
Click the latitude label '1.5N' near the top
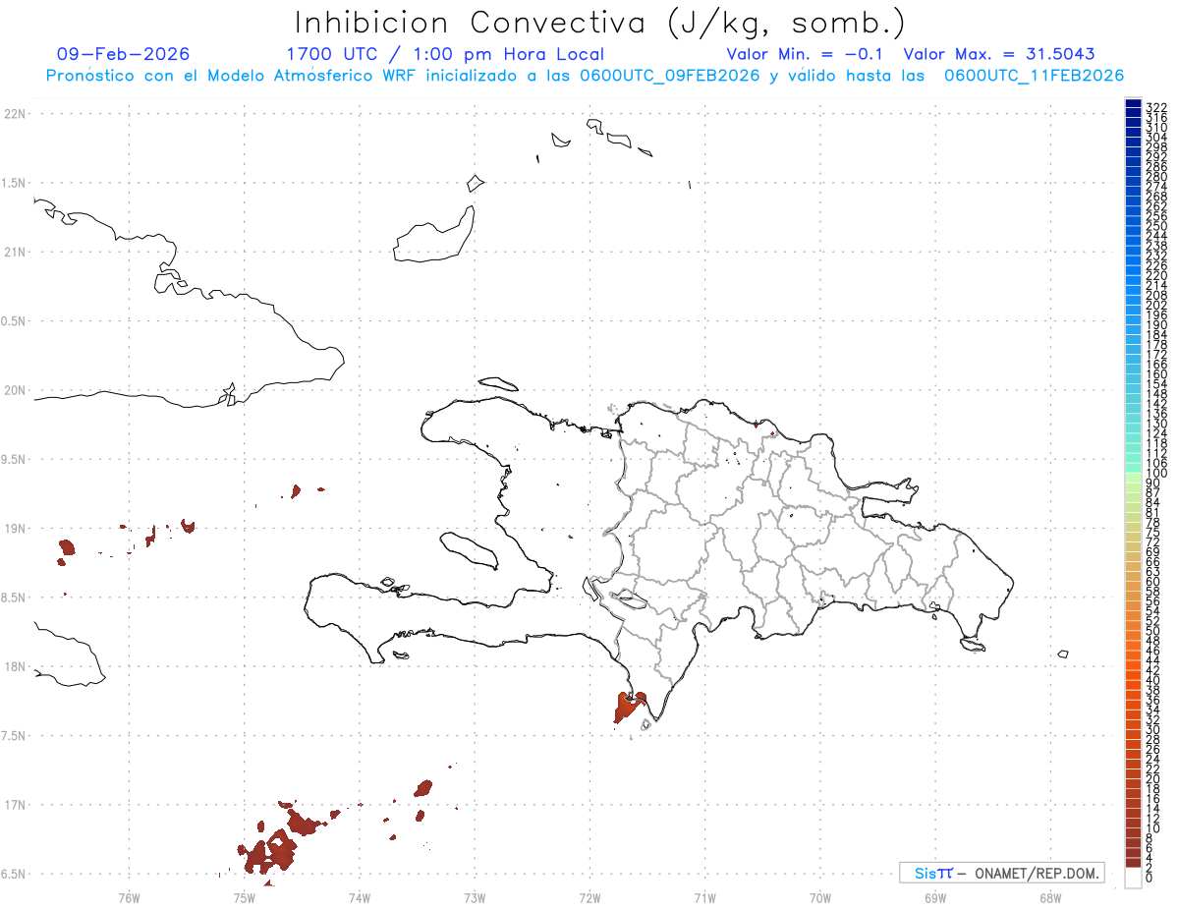tap(13, 183)
